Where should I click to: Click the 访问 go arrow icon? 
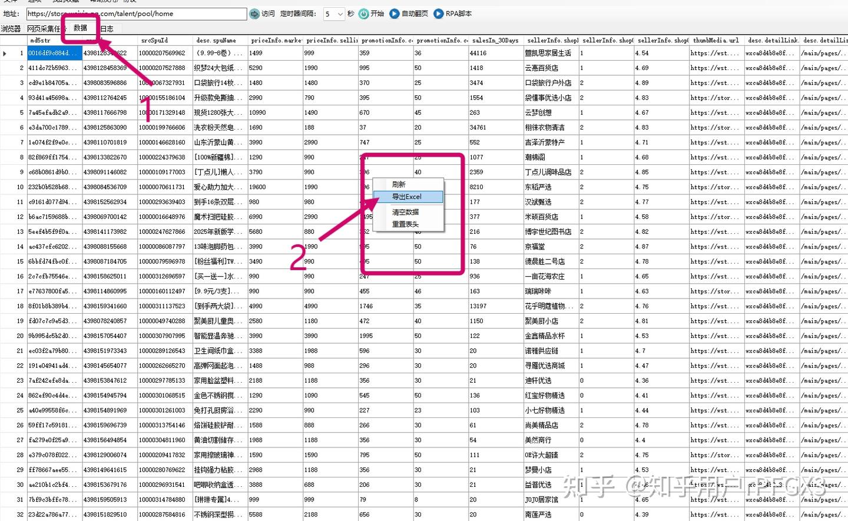pos(254,14)
